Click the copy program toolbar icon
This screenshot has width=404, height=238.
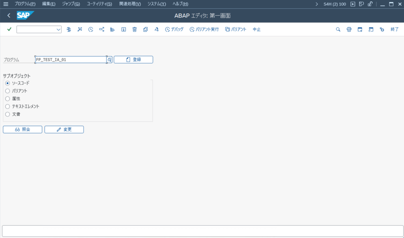(146, 29)
